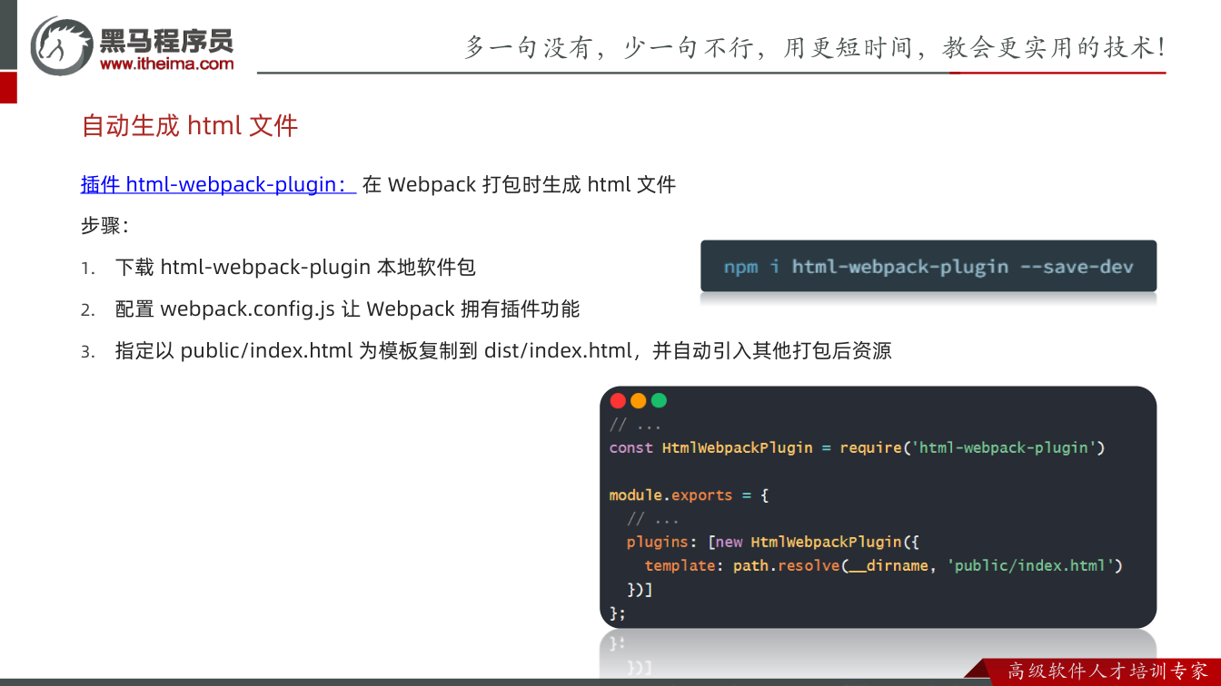Click the title 自动生成 html 文件
The image size is (1221, 686).
click(x=190, y=125)
